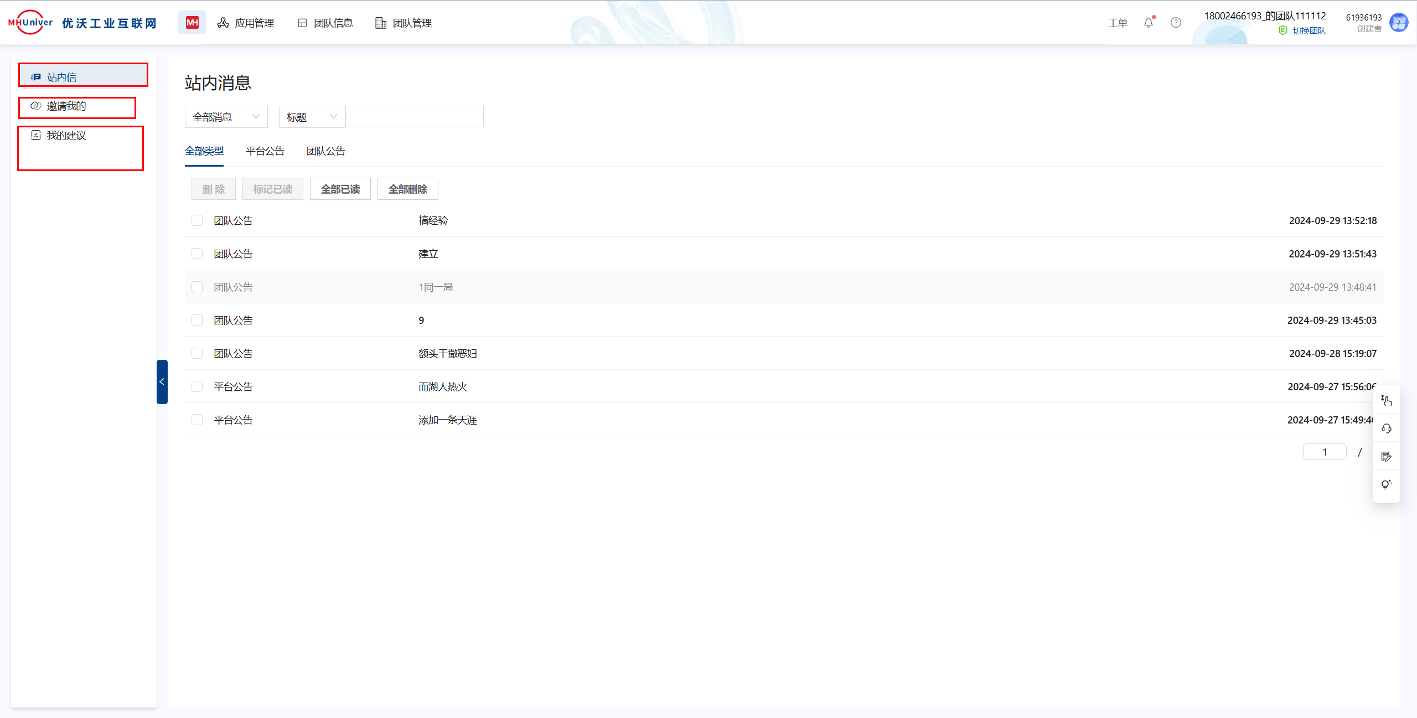The image size is (1417, 718).
Task: Check the 搞经验 message checkbox
Action: tap(197, 220)
